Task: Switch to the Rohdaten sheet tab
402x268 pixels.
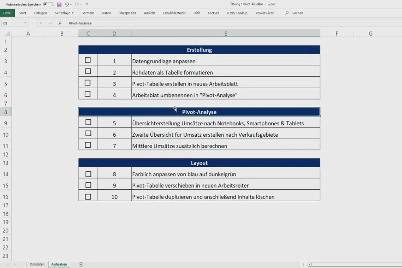Action: pos(37,264)
